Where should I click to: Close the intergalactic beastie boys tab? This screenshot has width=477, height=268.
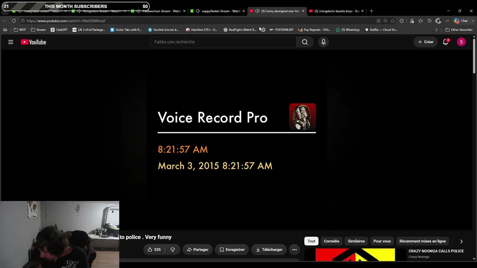pyautogui.click(x=362, y=11)
